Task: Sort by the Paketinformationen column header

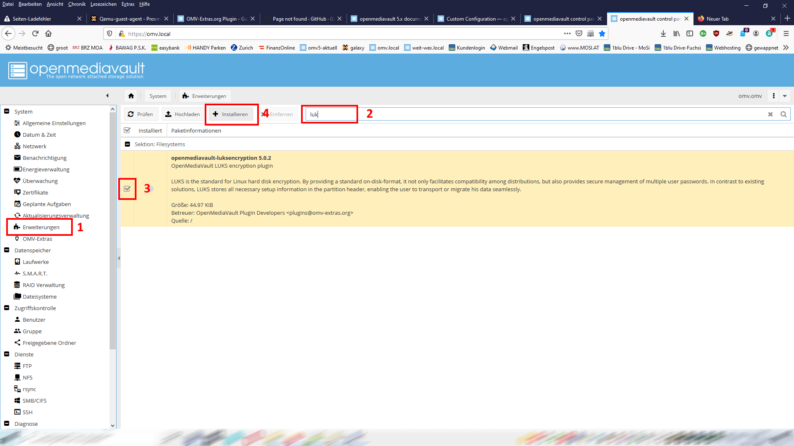Action: coord(196,130)
